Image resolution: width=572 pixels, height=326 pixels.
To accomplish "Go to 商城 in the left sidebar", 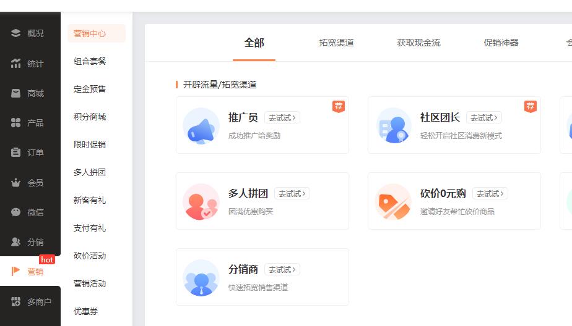I will tap(30, 93).
